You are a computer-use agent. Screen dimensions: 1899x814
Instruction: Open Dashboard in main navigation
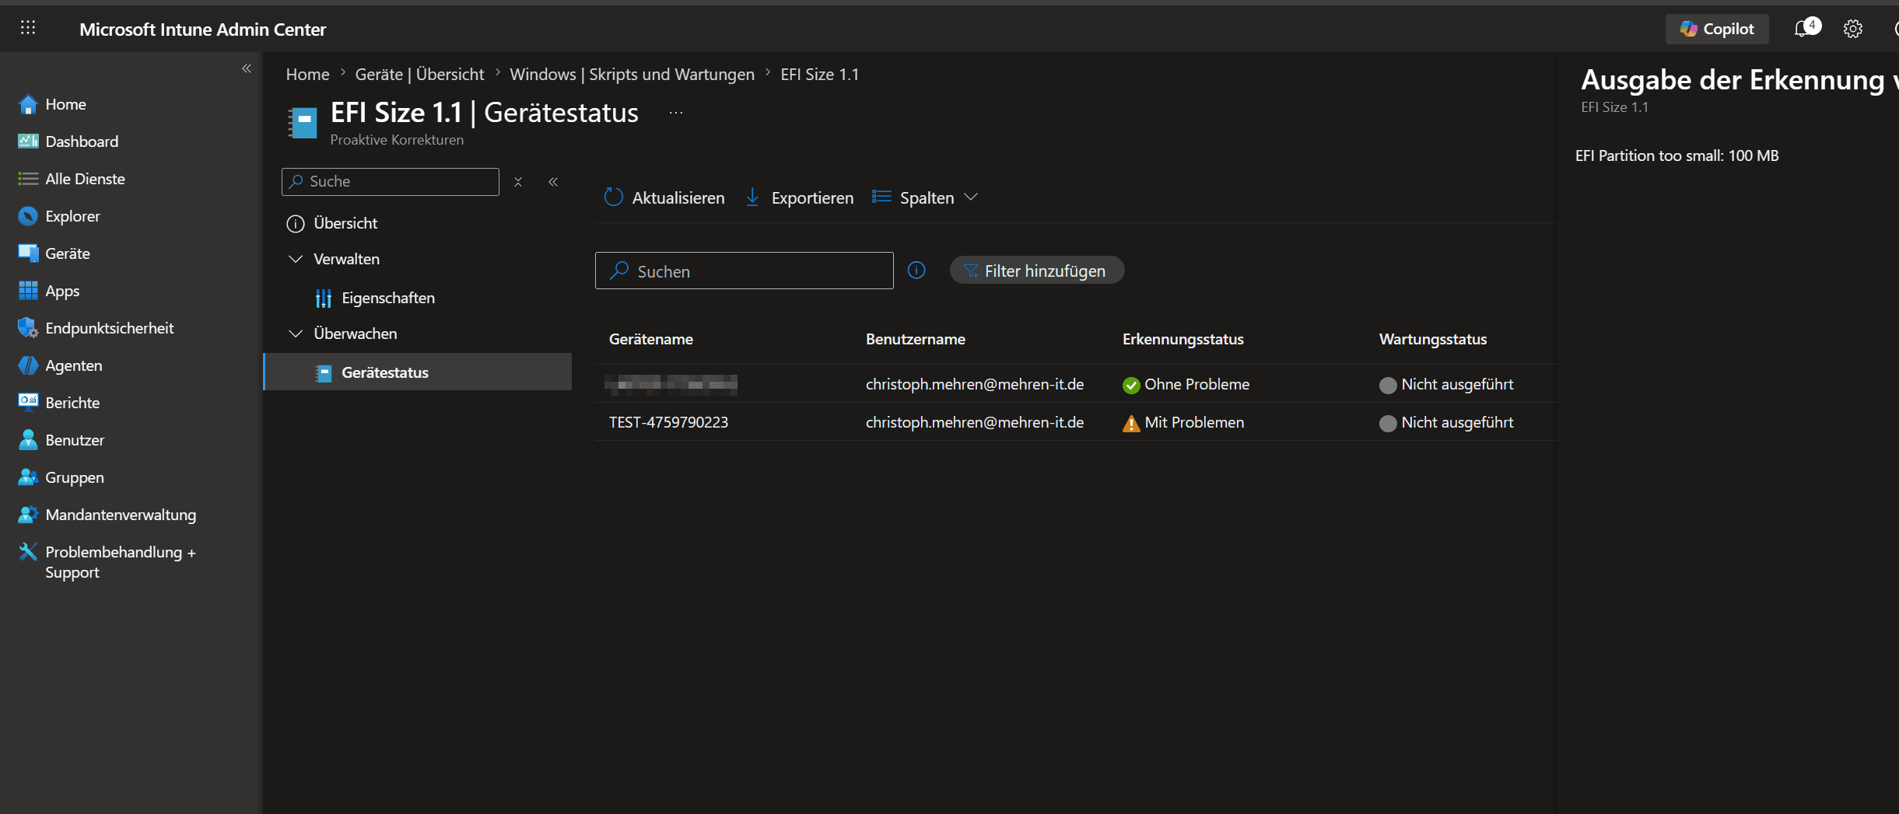82,141
